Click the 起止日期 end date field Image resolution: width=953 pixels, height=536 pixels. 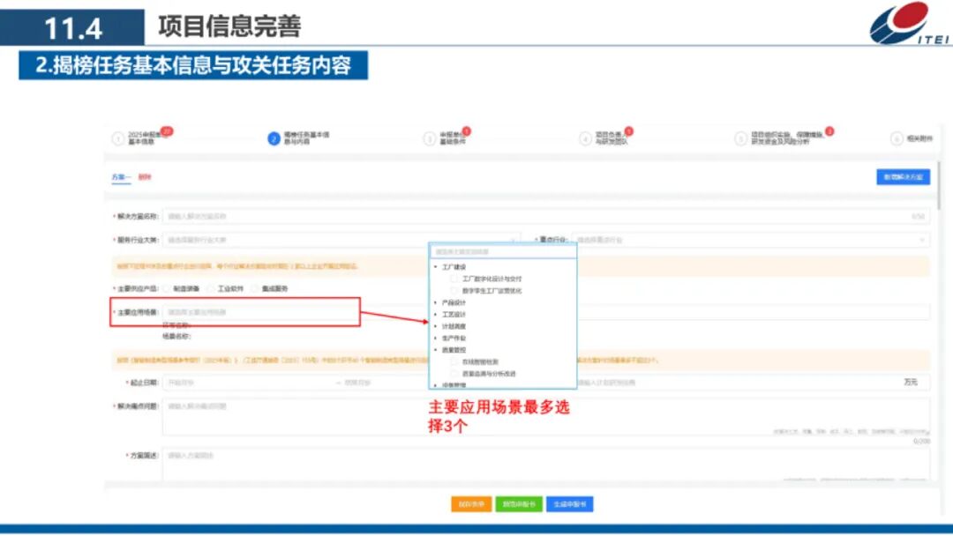(x=386, y=383)
